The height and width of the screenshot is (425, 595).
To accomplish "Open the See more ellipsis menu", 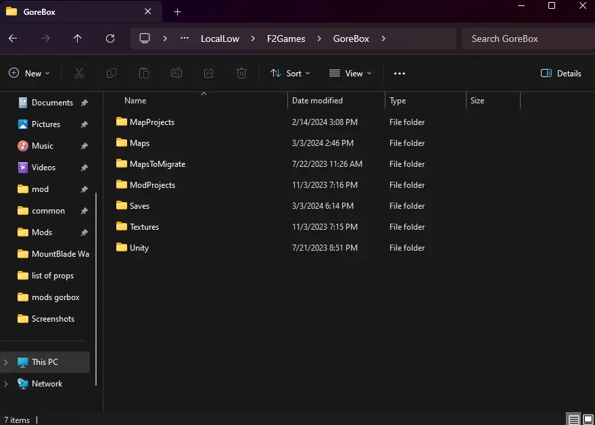I will [400, 73].
